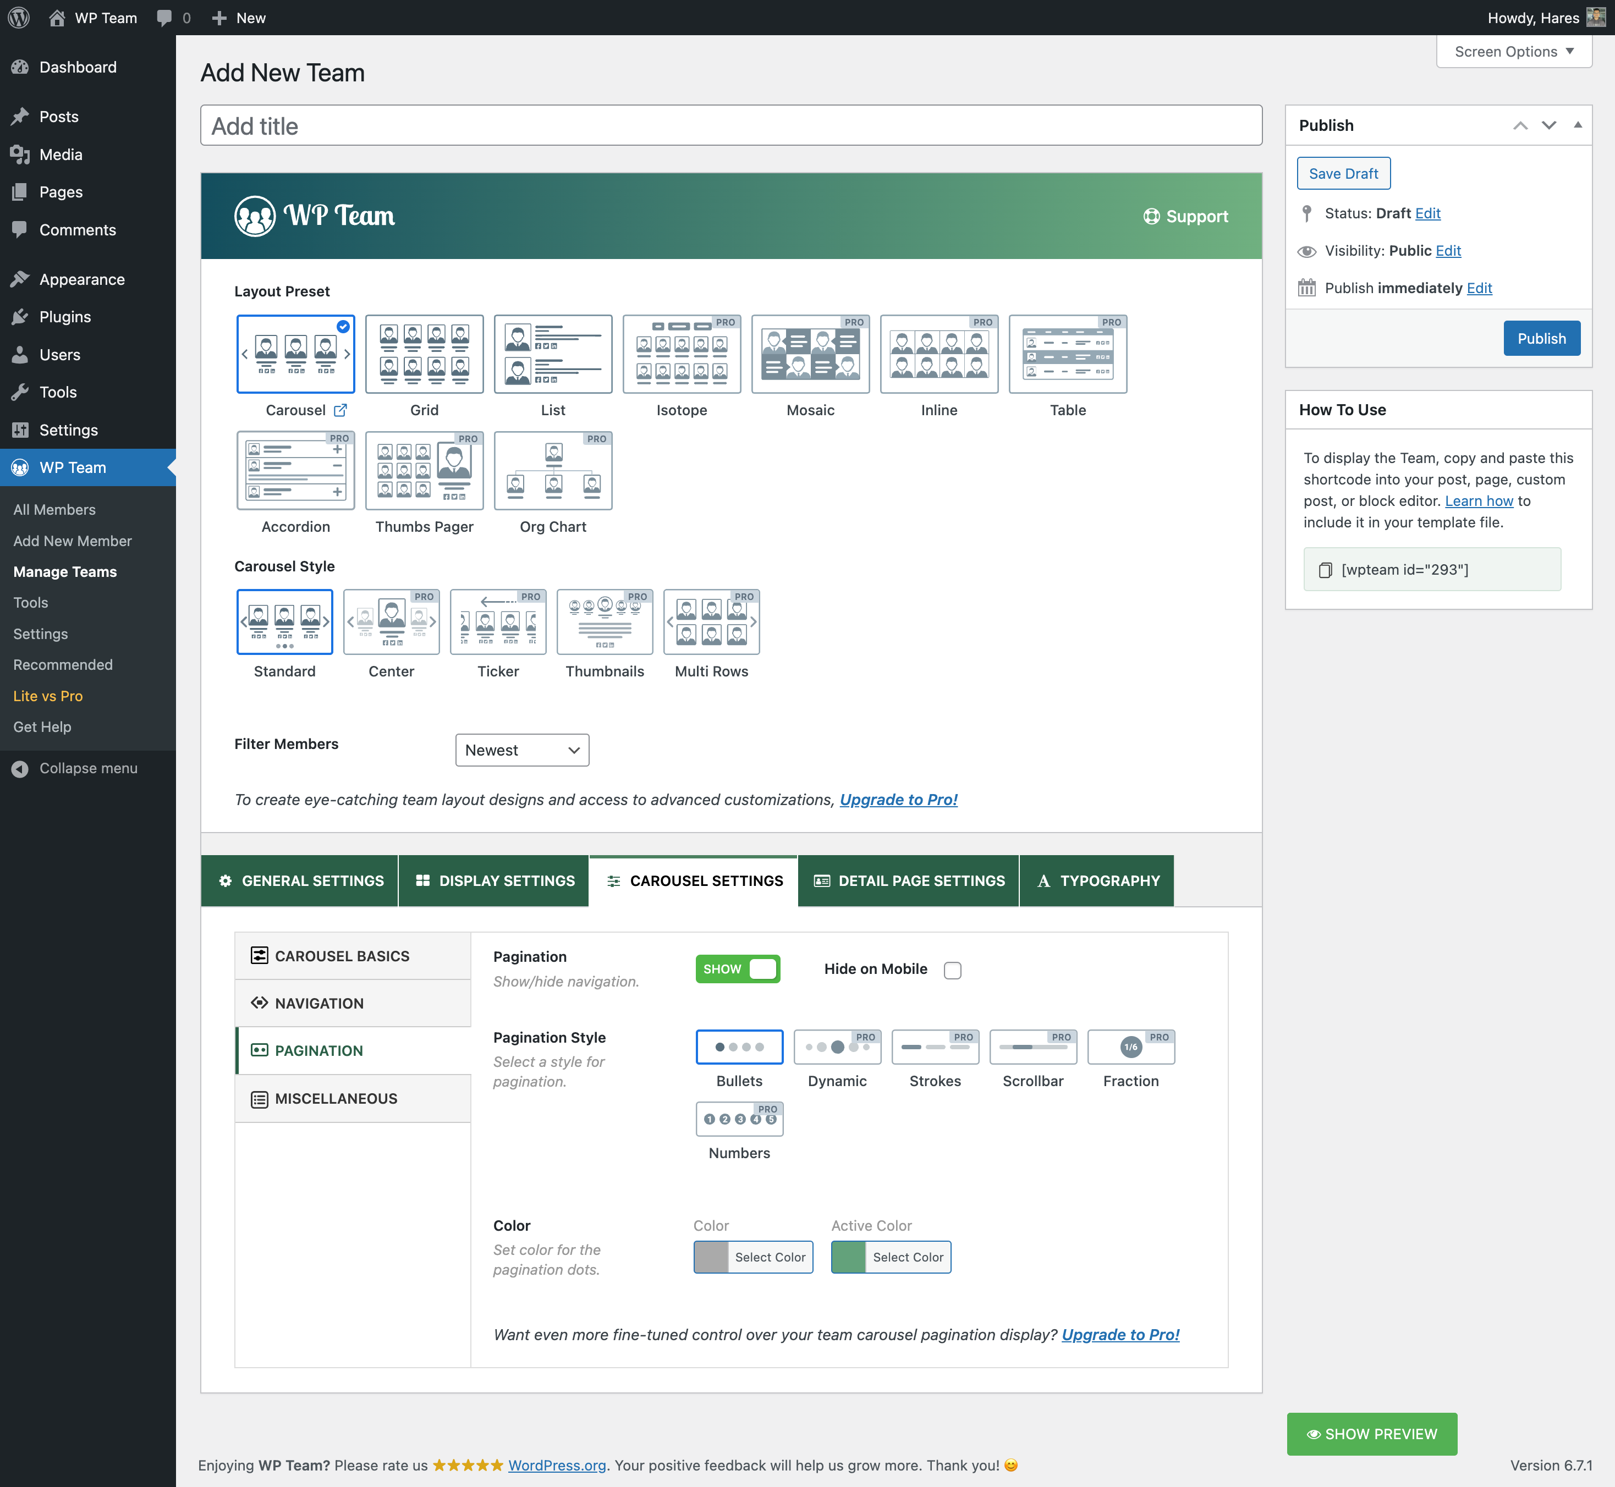Expand the Screen Options dropdown
Image resolution: width=1615 pixels, height=1487 pixels.
click(x=1514, y=52)
